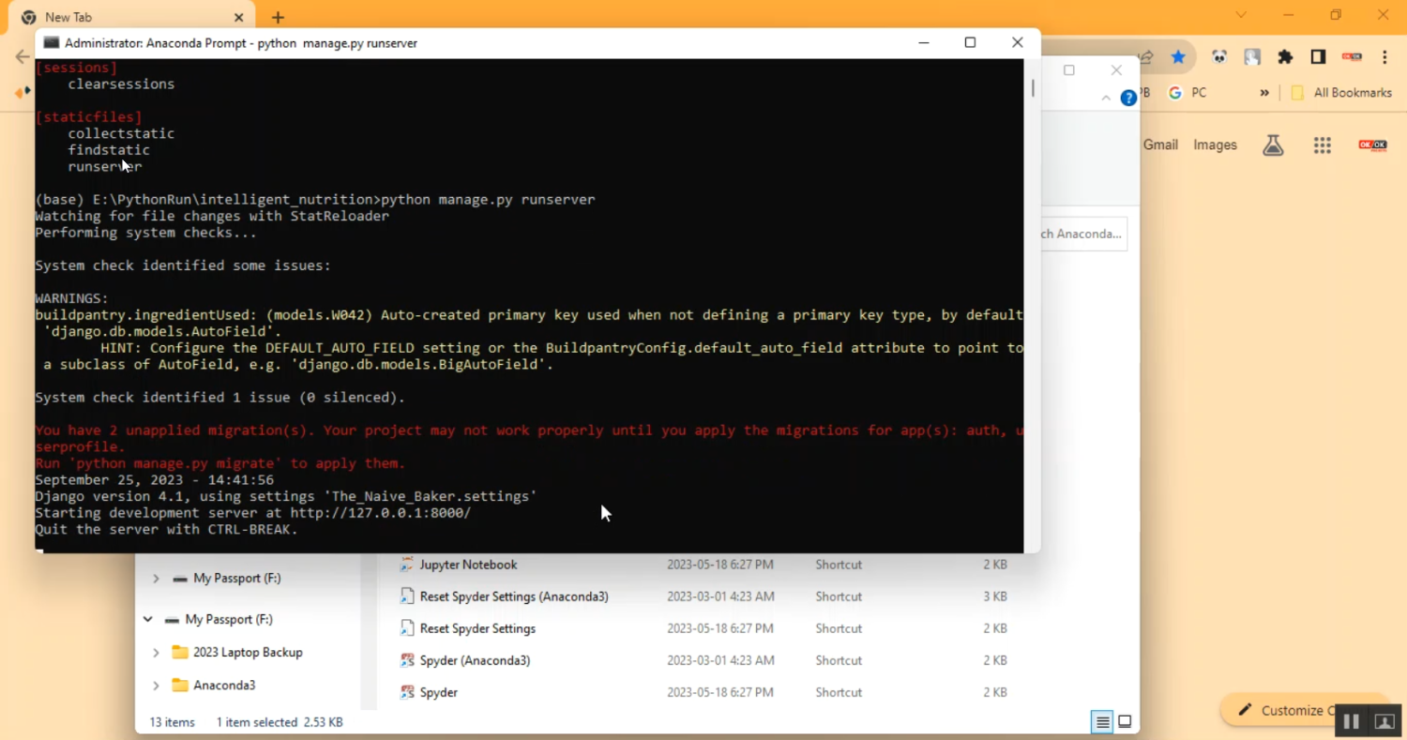Viewport: 1407px width, 740px height.
Task: Expand the Anaconda3 folder tree node
Action: (x=156, y=686)
